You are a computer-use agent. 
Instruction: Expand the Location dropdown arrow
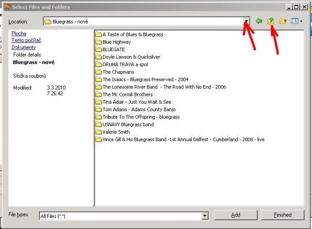[246, 21]
